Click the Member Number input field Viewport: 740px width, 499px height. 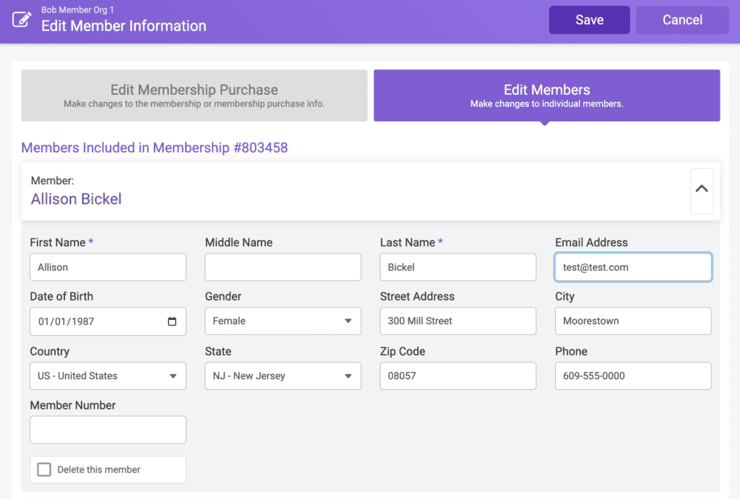(108, 430)
